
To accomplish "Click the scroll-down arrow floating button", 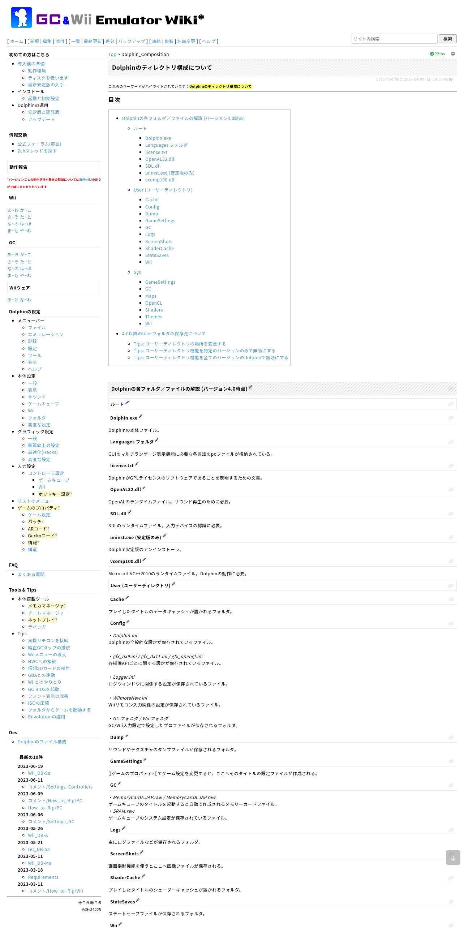I will tap(453, 858).
